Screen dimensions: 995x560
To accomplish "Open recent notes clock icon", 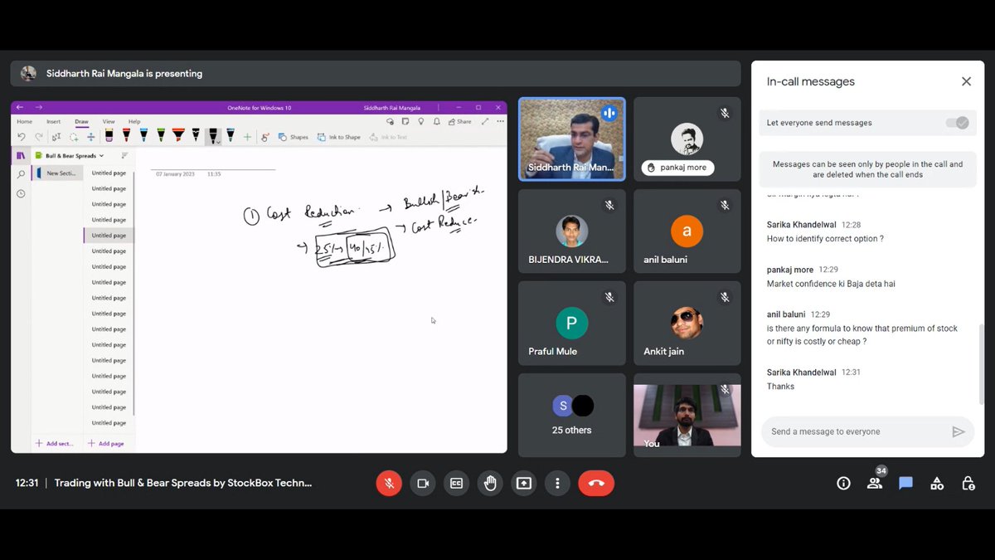I will tap(21, 193).
